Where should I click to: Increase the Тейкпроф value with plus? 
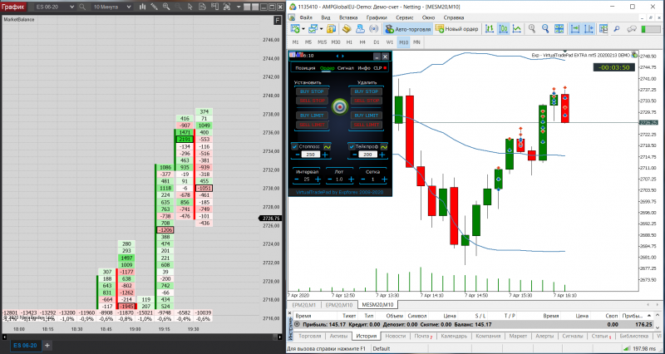[382, 155]
